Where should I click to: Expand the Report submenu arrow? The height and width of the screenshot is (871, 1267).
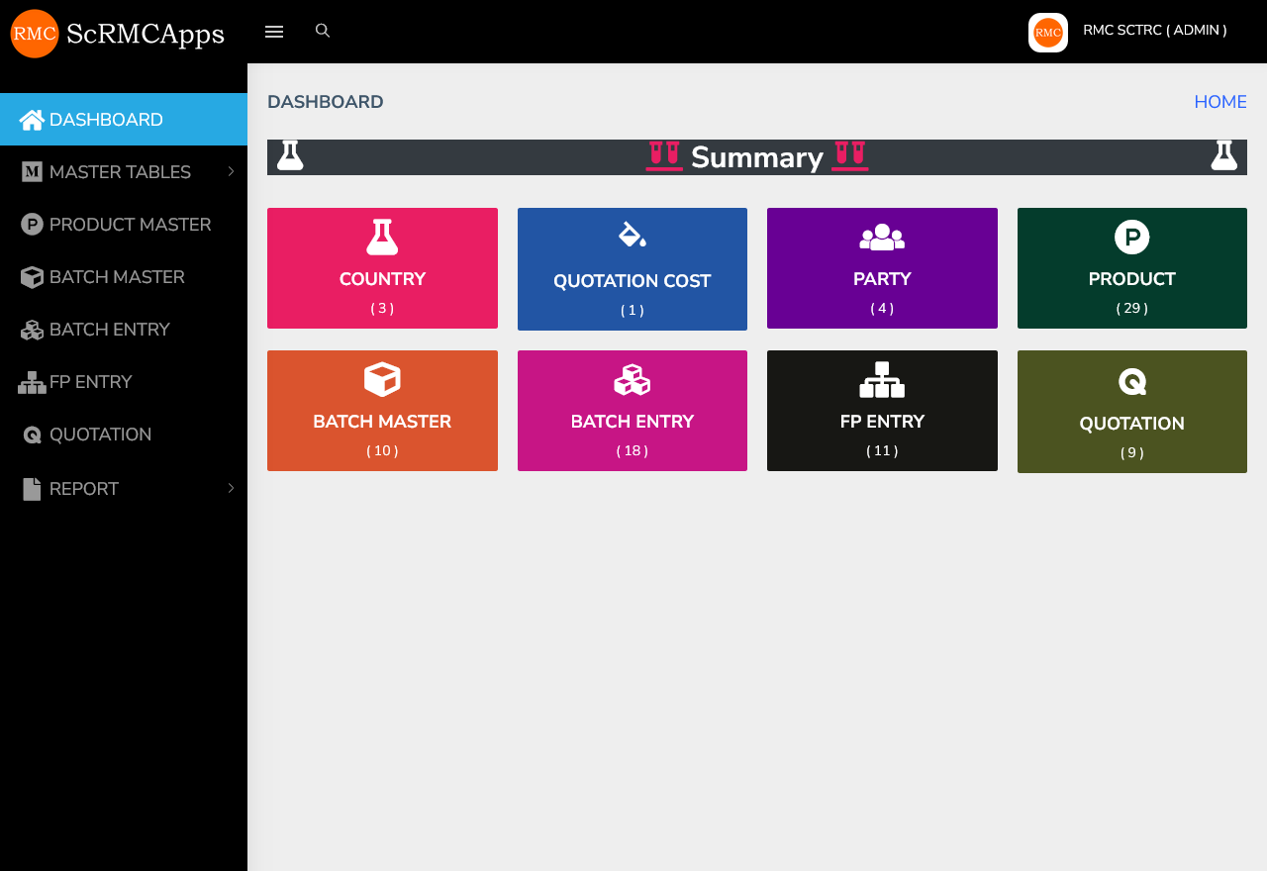[x=231, y=488]
